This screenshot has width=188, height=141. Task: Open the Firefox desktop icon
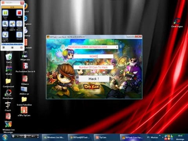point(26,7)
